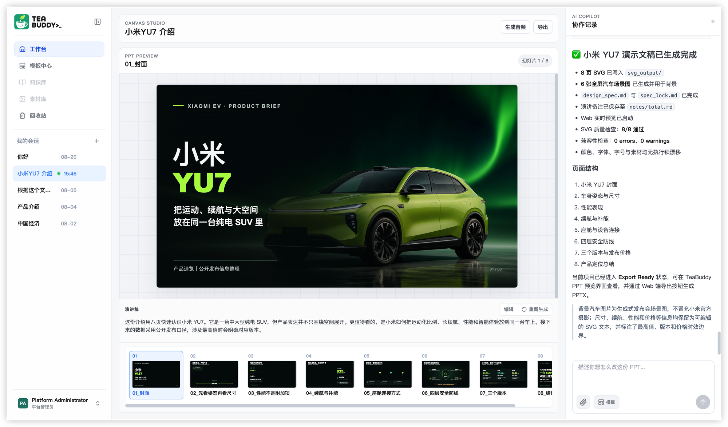Select the 小米YU7 介绍 conversation
Viewport: 728px width, 427px height.
59,174
